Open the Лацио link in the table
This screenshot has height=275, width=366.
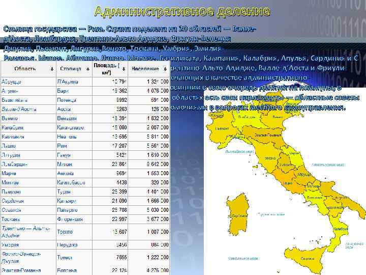coord(9,146)
